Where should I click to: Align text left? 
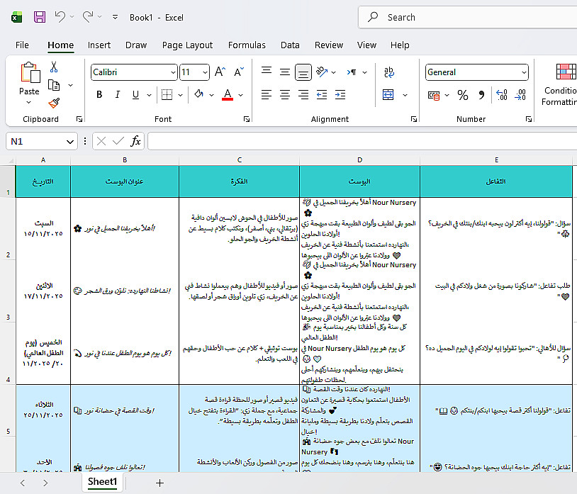pyautogui.click(x=267, y=94)
